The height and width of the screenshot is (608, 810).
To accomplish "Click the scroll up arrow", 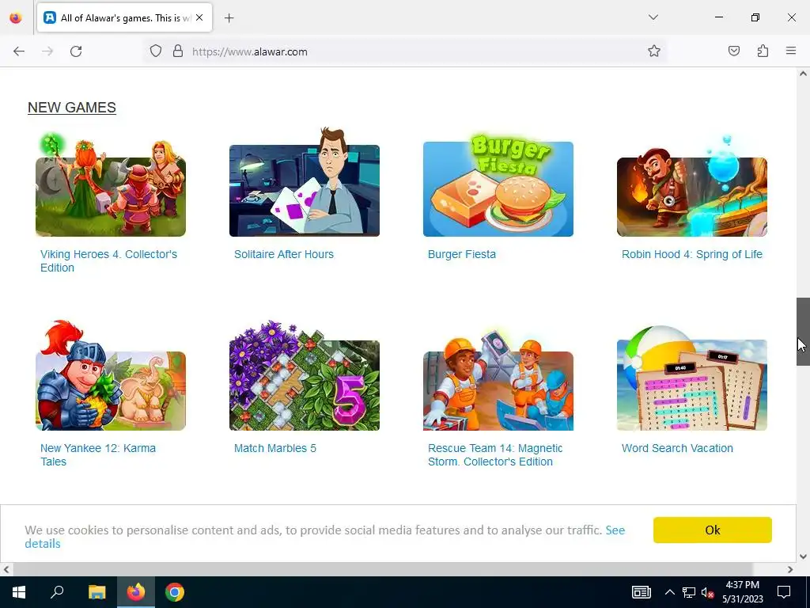I will point(803,74).
